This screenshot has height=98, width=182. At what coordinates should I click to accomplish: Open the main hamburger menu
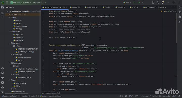tap(7, 2)
